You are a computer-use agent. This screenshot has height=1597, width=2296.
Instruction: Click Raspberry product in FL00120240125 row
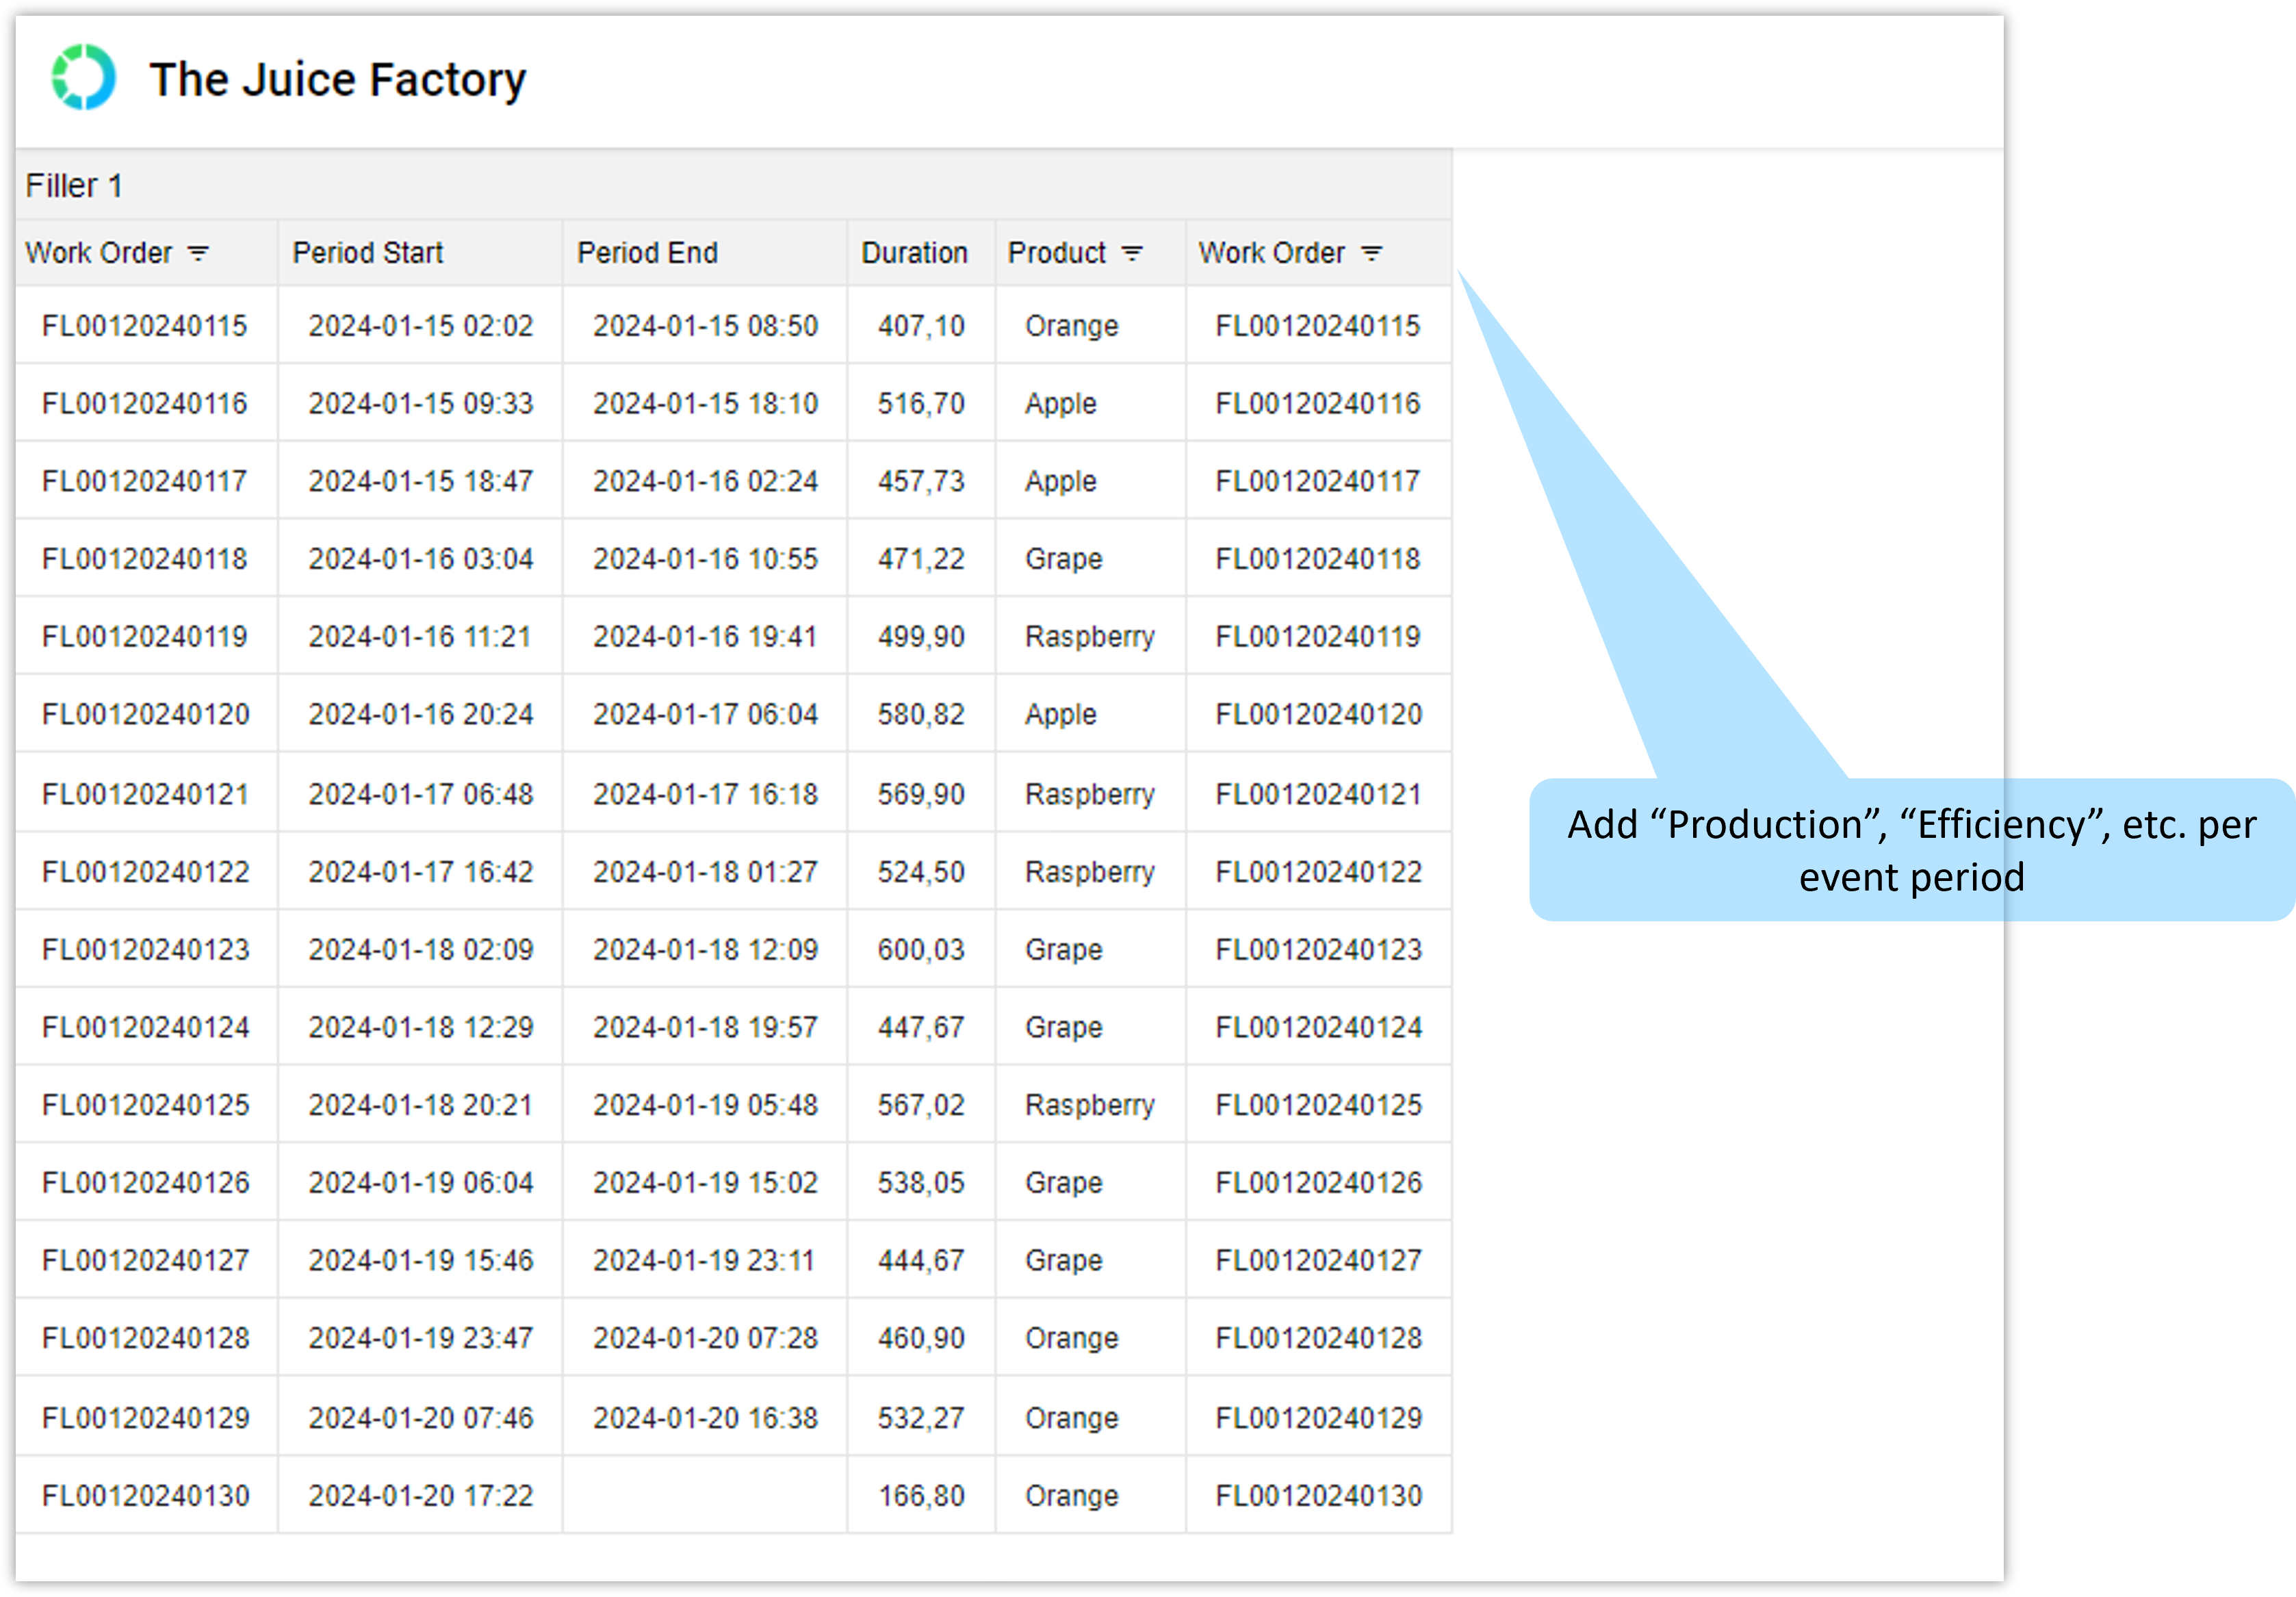pos(1090,1107)
